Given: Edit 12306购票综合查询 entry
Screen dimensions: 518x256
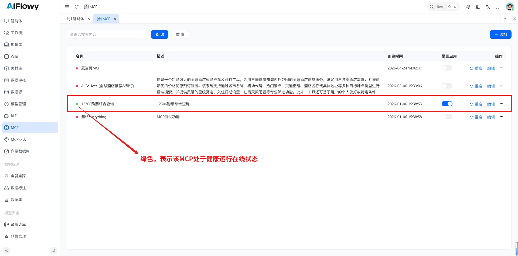Looking at the screenshot, I should tap(491, 104).
